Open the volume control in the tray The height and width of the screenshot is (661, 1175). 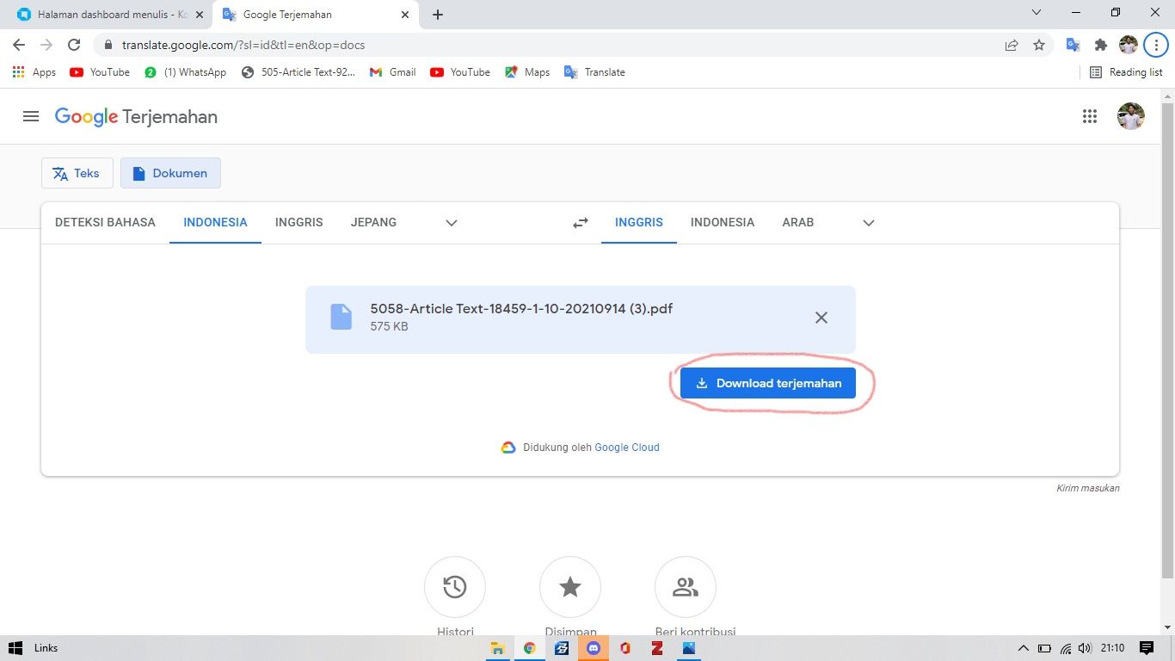(x=1086, y=648)
